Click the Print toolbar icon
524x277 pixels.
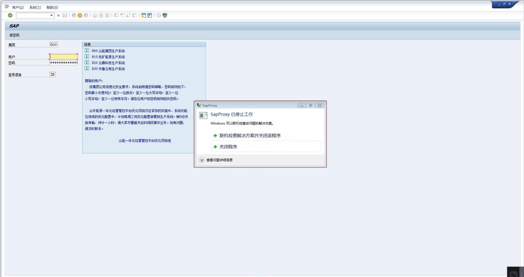[95, 15]
